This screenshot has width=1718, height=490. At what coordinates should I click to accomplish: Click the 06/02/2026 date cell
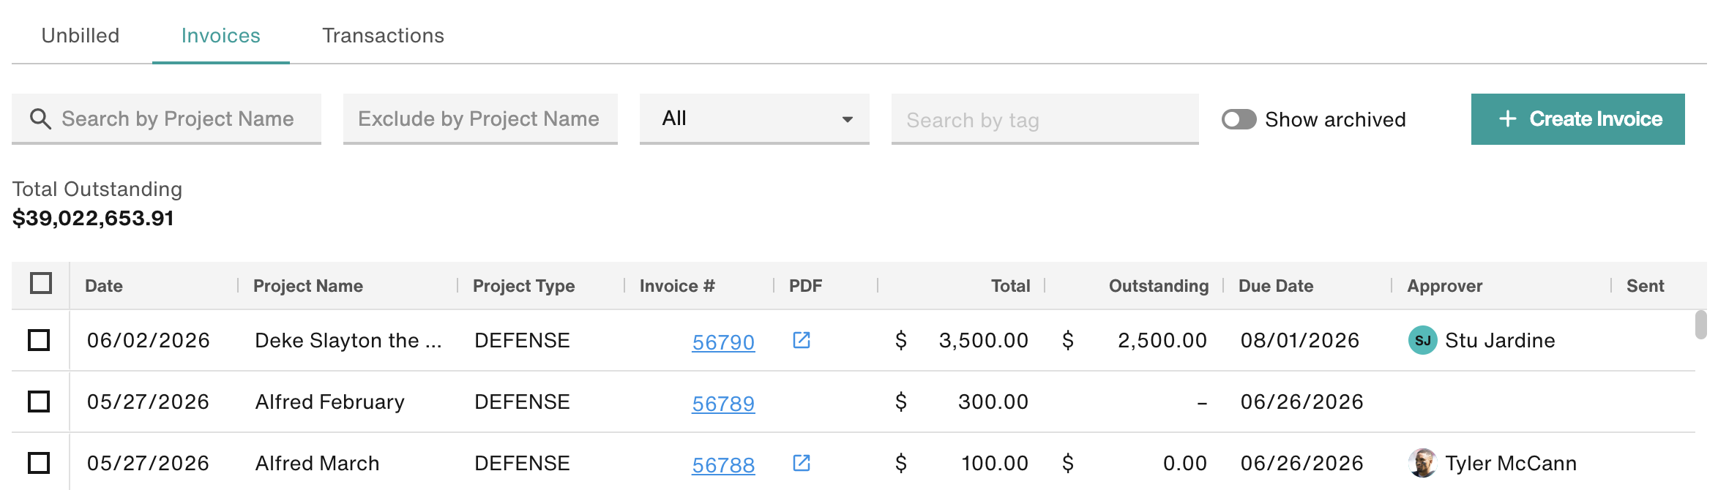click(x=148, y=340)
